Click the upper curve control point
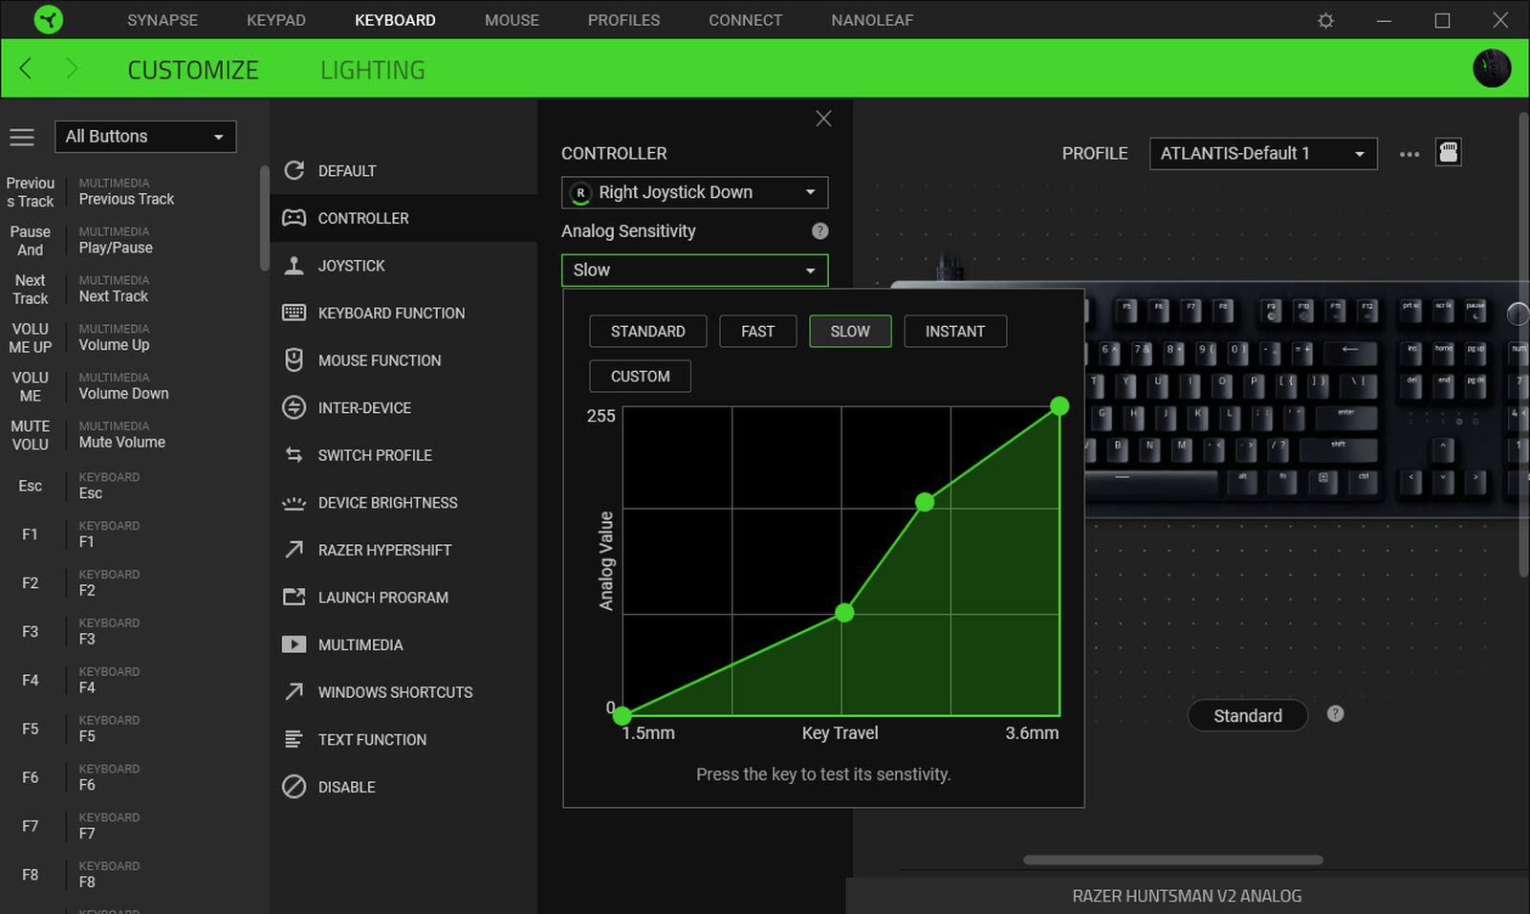The image size is (1530, 914). click(x=925, y=502)
